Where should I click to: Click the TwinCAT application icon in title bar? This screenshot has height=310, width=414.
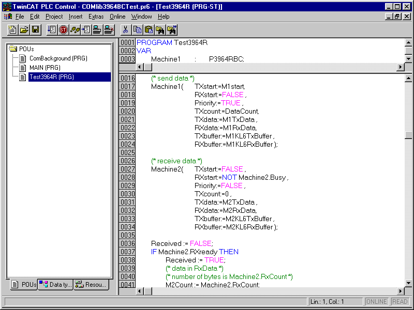pos(7,6)
